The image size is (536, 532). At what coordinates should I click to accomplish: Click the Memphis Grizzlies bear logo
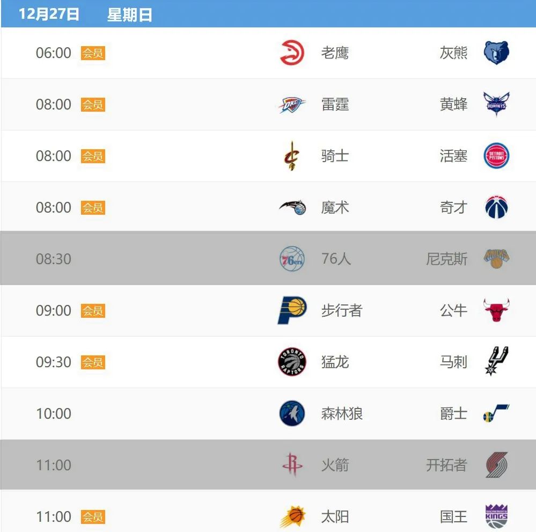[496, 53]
